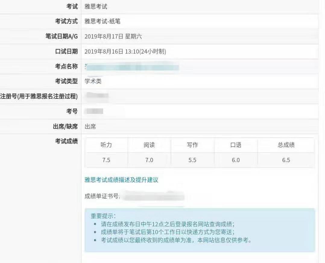
Task: Click the 听力 column header
Action: tap(106, 145)
